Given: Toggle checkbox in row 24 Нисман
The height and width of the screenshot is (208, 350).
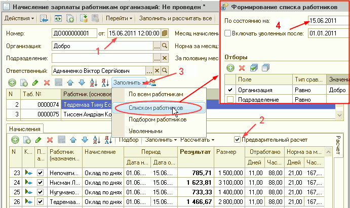Looking at the screenshot, I should (x=40, y=182).
